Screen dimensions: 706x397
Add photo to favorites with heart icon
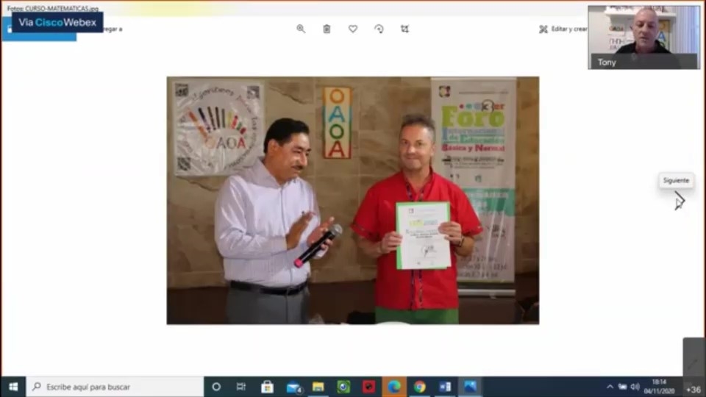353,29
